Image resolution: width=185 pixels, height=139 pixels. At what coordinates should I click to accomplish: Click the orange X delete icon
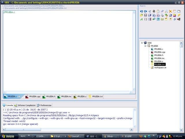171,11
